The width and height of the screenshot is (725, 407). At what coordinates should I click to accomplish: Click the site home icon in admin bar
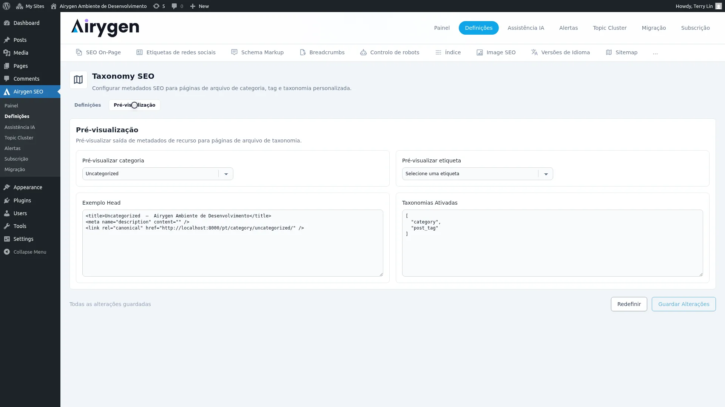[54, 6]
